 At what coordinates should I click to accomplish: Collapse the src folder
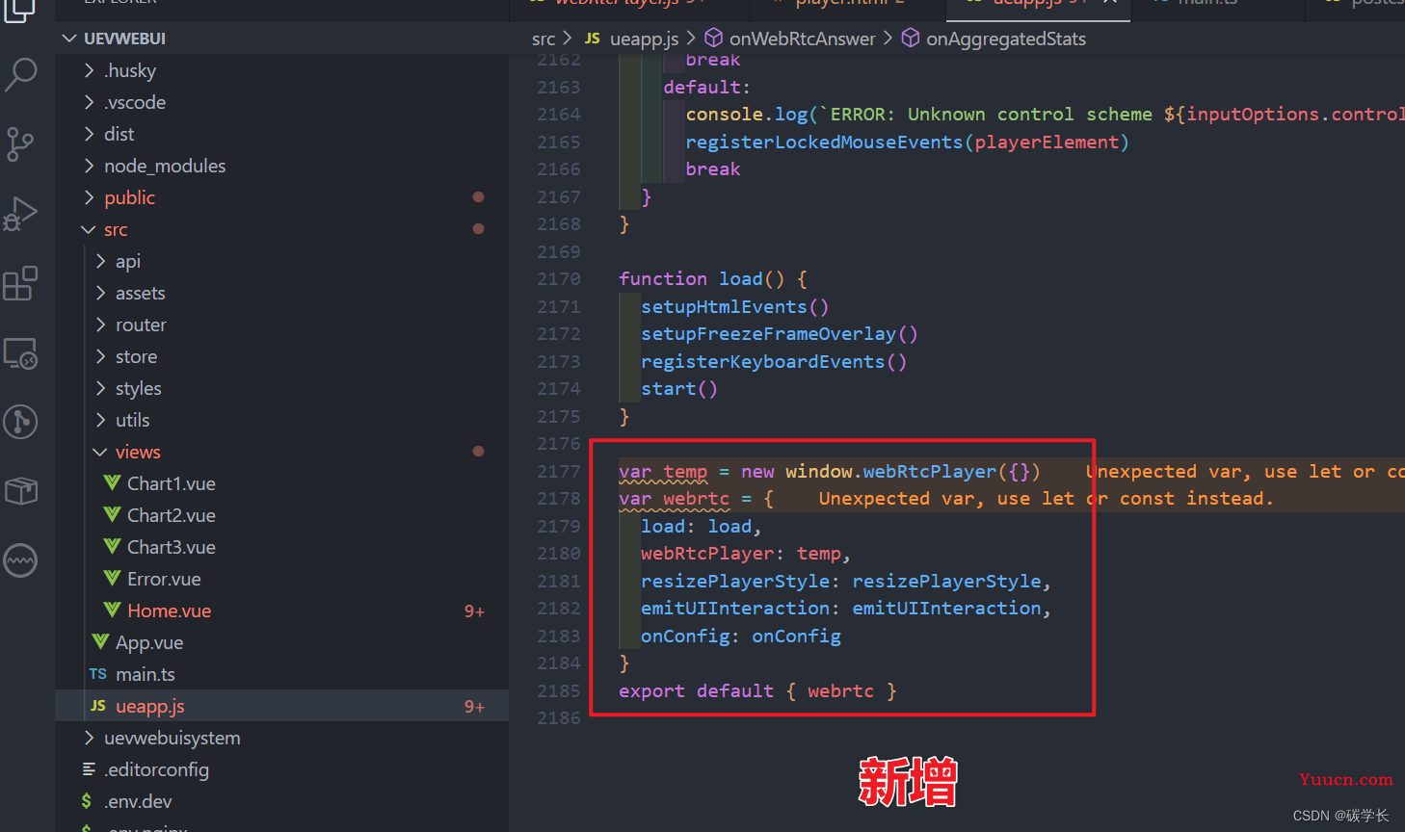89,229
